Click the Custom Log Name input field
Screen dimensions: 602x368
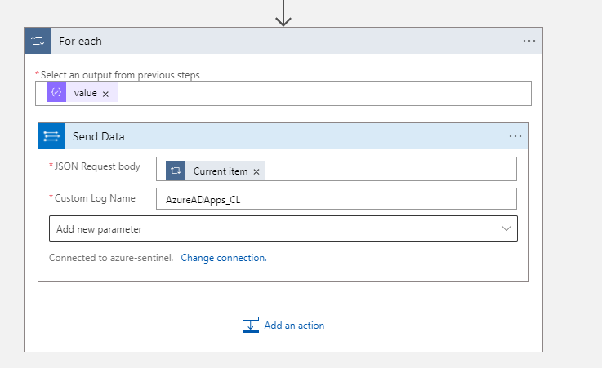tap(336, 199)
